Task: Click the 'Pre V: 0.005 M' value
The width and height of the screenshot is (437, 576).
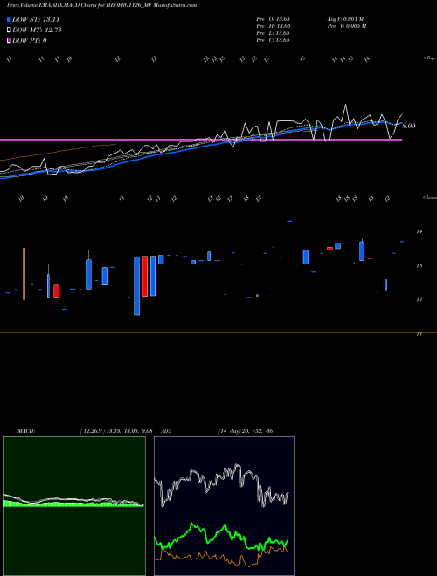Action: pyautogui.click(x=347, y=25)
